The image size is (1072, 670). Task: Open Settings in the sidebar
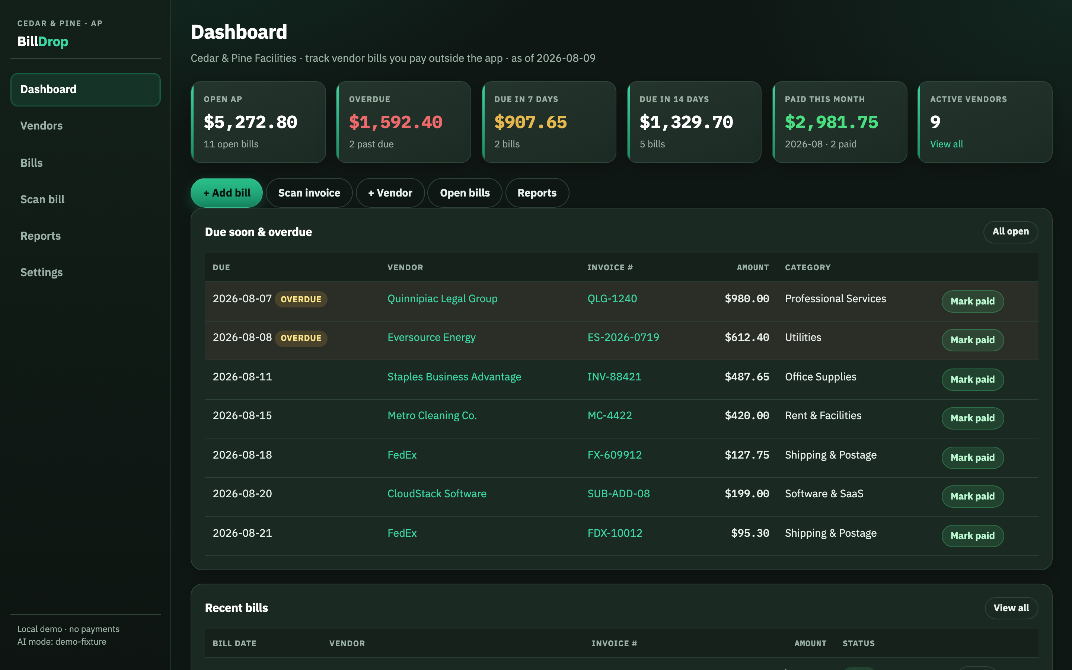pos(86,272)
